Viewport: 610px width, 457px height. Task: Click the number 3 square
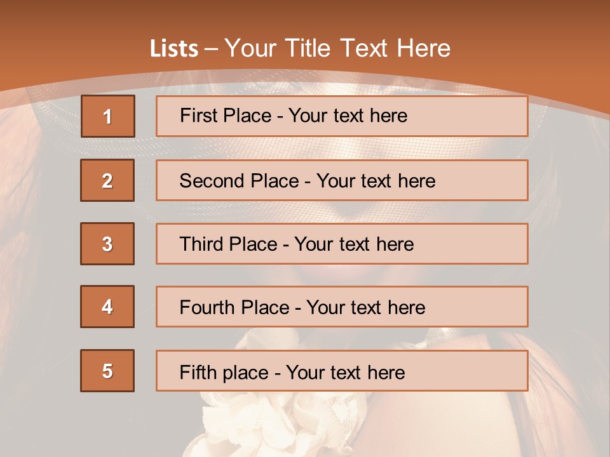click(107, 244)
